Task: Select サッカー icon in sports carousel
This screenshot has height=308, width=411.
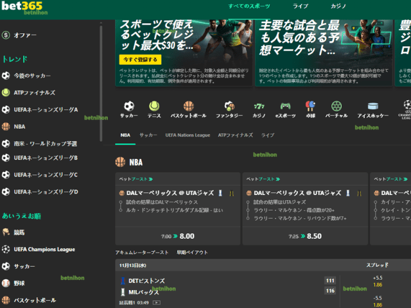Action: click(x=129, y=106)
